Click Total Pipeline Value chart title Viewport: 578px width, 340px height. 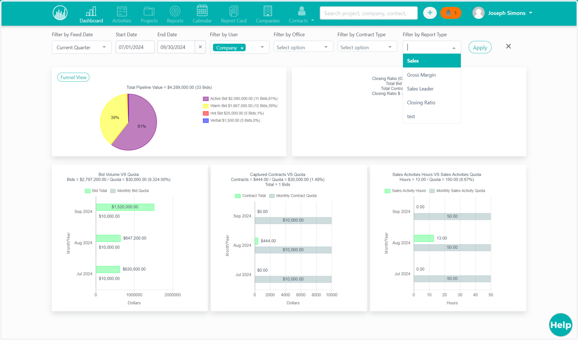(169, 88)
